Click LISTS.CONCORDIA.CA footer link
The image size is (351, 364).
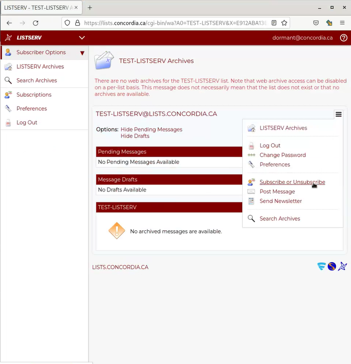(x=120, y=267)
